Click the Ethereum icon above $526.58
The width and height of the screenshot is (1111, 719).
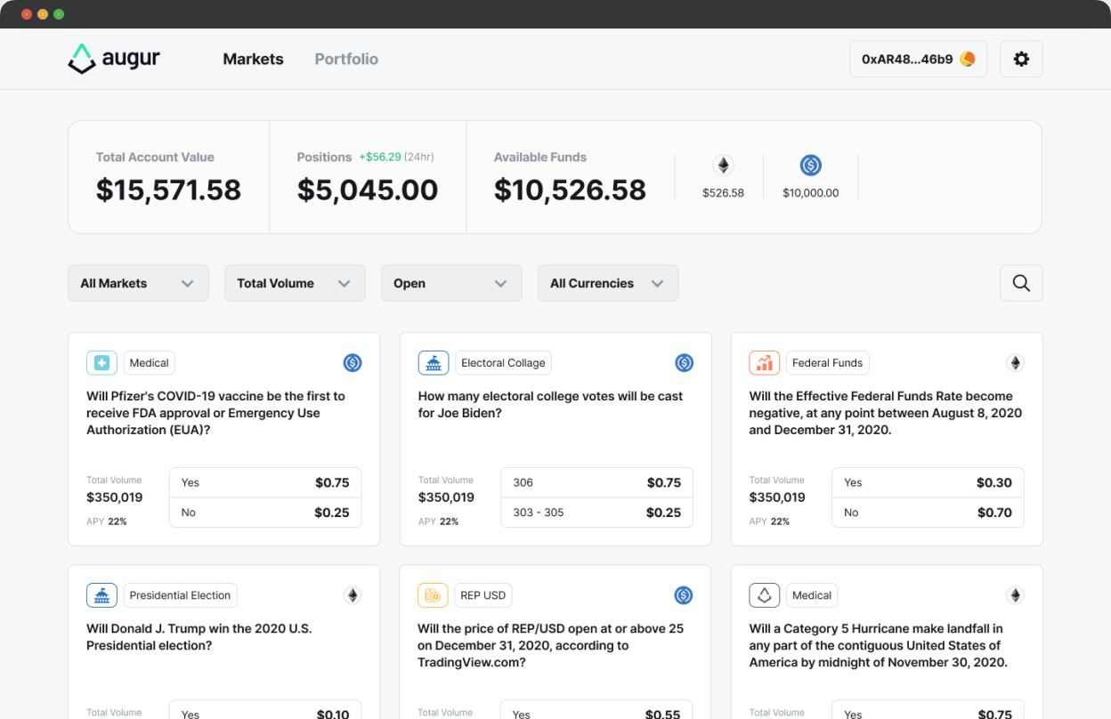coord(723,166)
